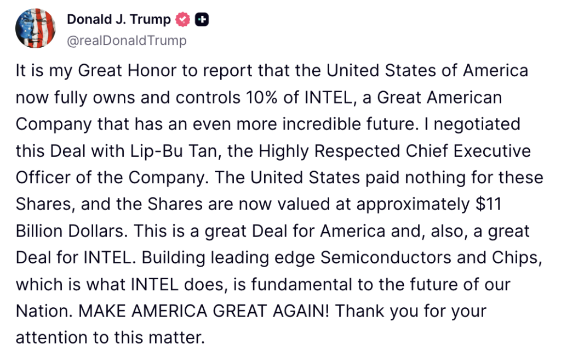This screenshot has height=355, width=561.
Task: Click "attention to this matter." closing line
Action: click(x=110, y=337)
